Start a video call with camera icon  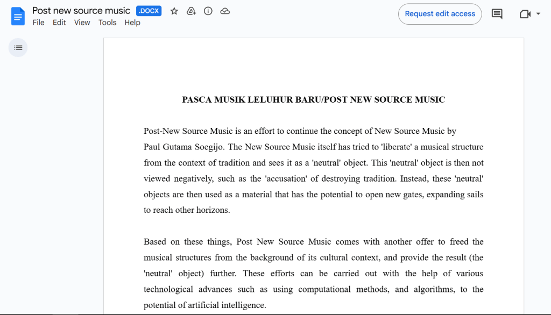525,14
